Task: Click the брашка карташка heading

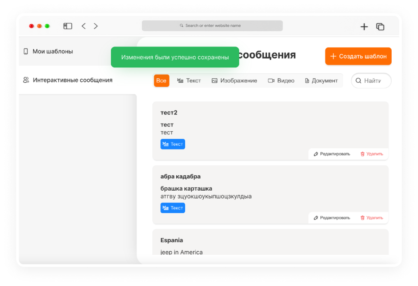Action: click(186, 189)
